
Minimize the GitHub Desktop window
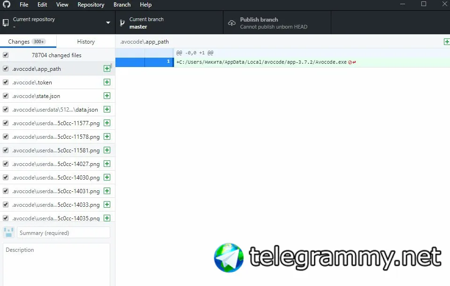pyautogui.click(x=403, y=4)
